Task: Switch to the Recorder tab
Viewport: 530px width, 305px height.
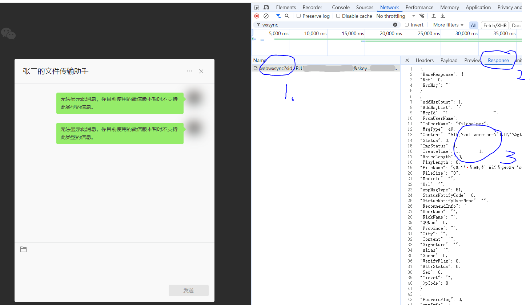Action: click(x=312, y=7)
